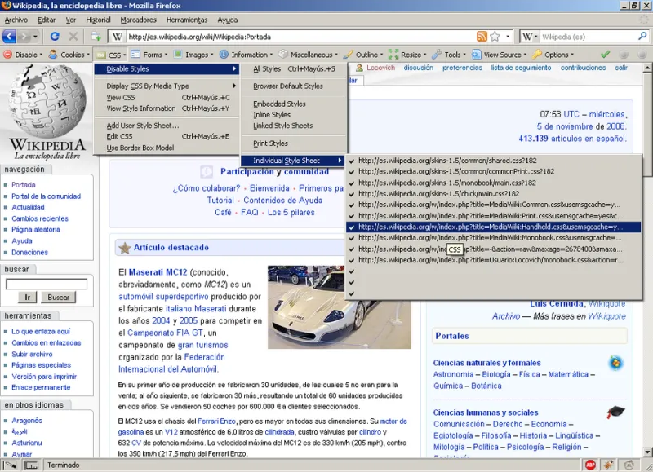
Task: Click the Ir button
Action: (28, 298)
